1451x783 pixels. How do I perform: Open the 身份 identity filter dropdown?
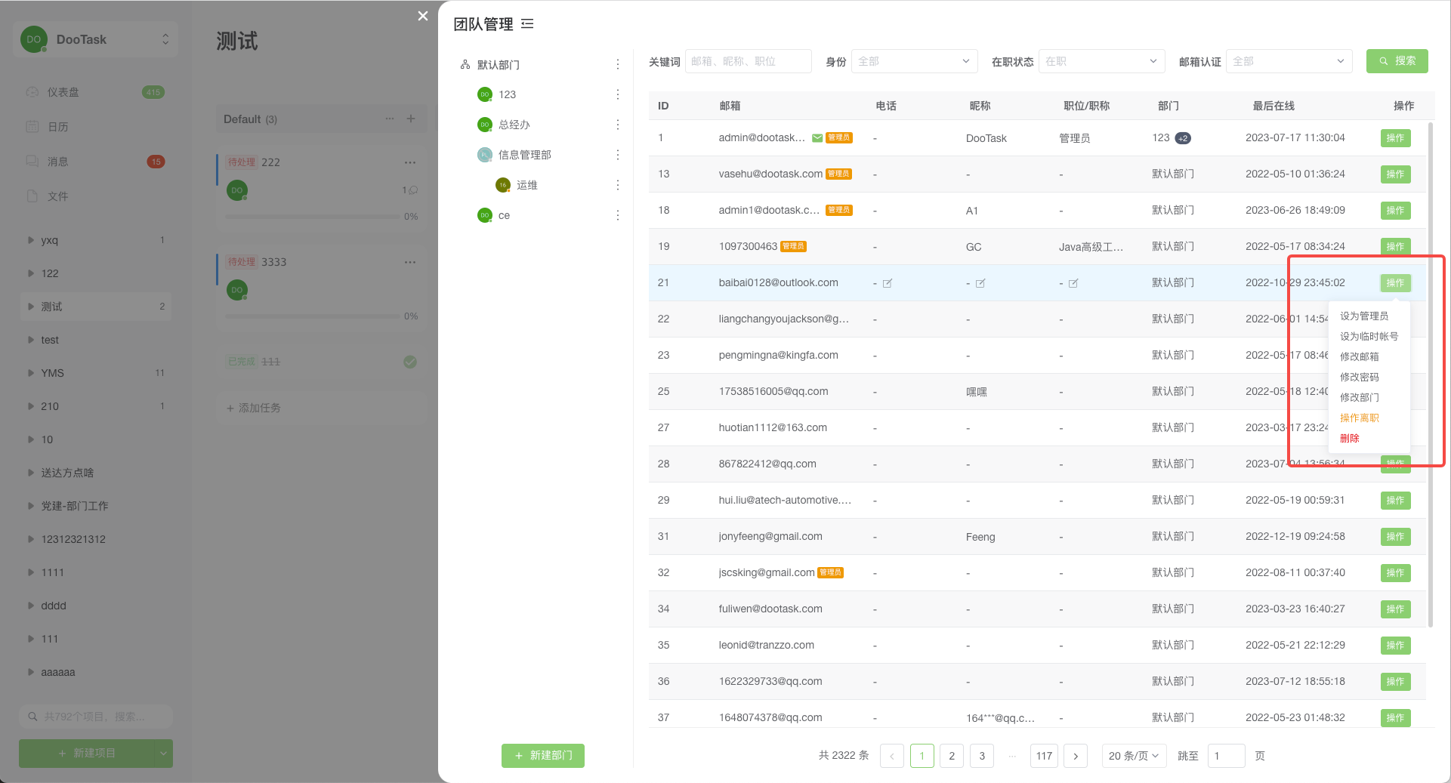coord(913,61)
